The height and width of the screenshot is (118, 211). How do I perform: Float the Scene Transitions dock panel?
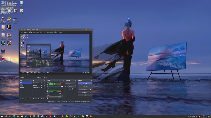[x=76, y=81]
